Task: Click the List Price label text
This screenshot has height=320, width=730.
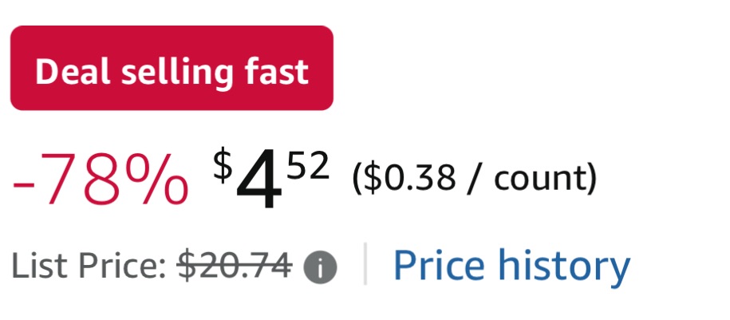Action: (x=88, y=267)
